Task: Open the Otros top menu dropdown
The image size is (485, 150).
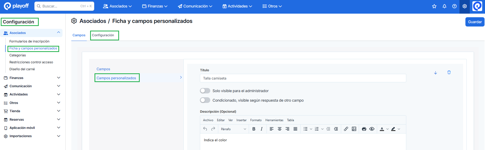Action: point(272,6)
